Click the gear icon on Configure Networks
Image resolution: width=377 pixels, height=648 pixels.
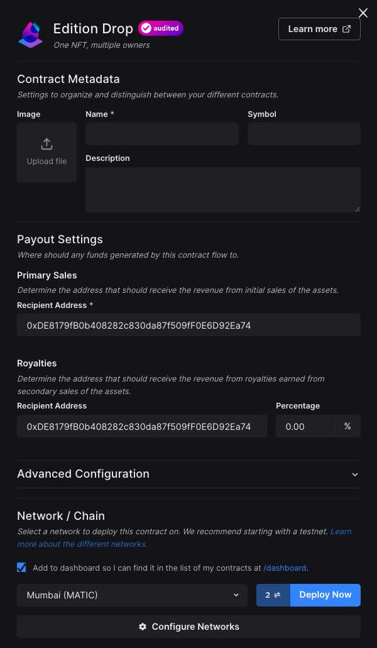143,627
